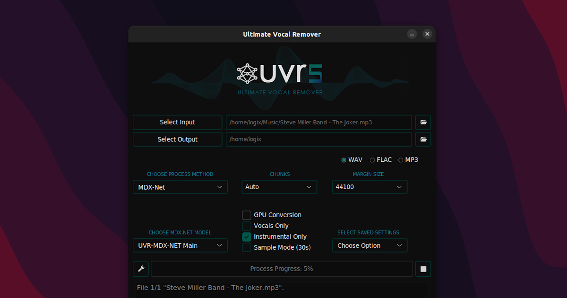Click the UVR5 logo

(280, 74)
